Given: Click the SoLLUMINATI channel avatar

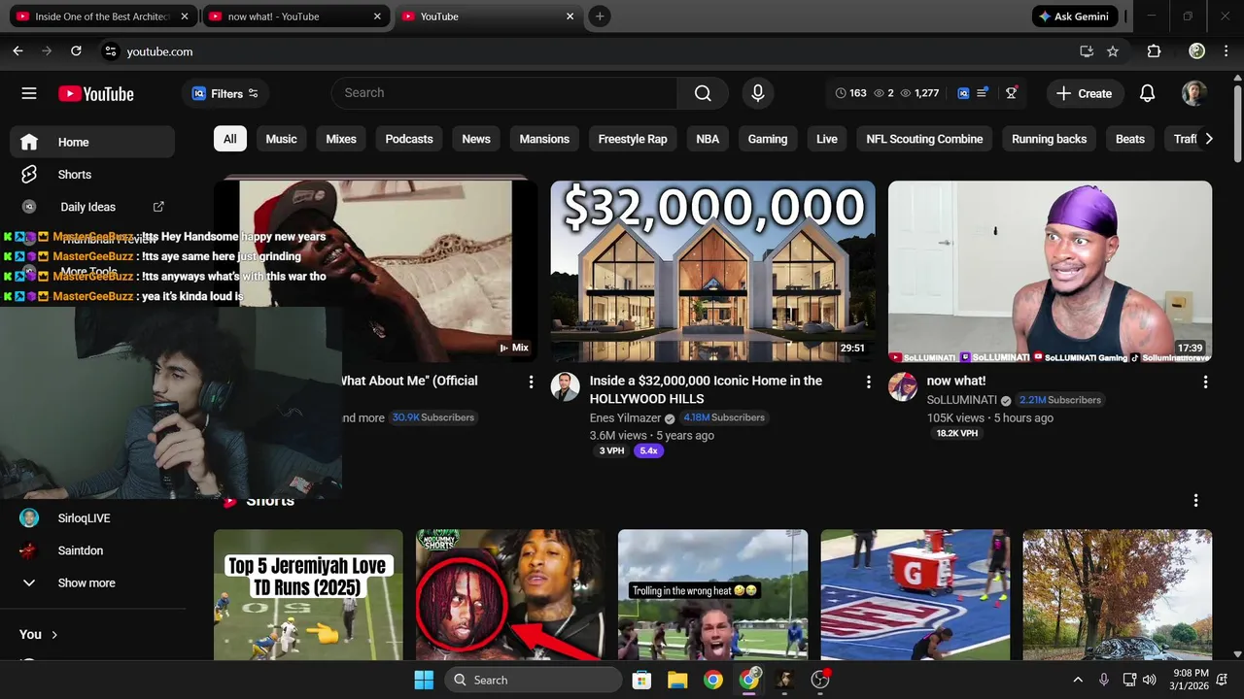Looking at the screenshot, I should click(902, 387).
